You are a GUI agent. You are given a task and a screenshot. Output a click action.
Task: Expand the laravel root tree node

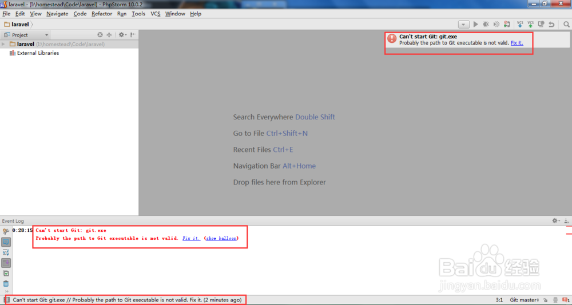tap(3, 44)
